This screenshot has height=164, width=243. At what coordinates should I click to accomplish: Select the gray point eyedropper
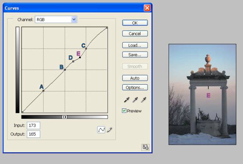[135, 100]
